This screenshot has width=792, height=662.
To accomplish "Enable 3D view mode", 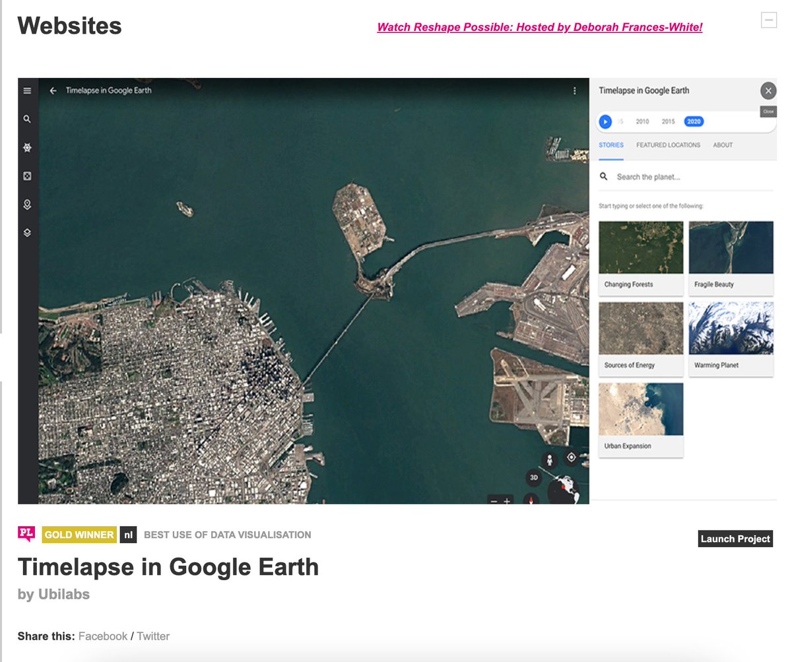I will tap(534, 477).
